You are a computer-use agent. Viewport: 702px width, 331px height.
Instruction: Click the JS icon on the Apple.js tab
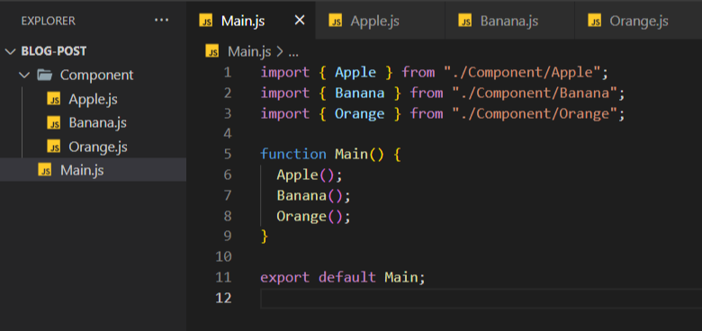click(x=336, y=21)
